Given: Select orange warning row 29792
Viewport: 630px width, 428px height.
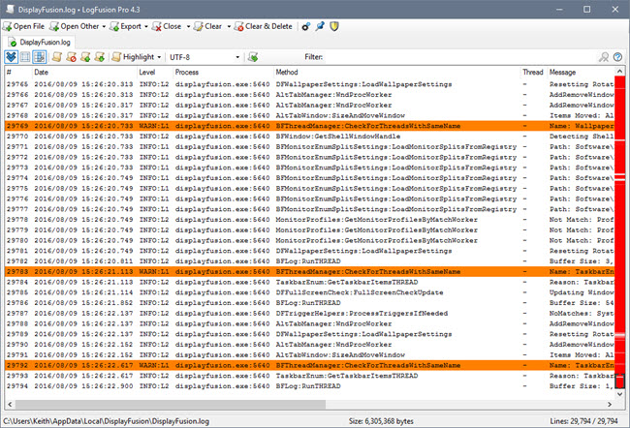Looking at the screenshot, I should [310, 365].
